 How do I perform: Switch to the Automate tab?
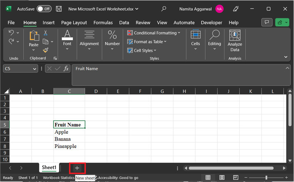click(184, 23)
